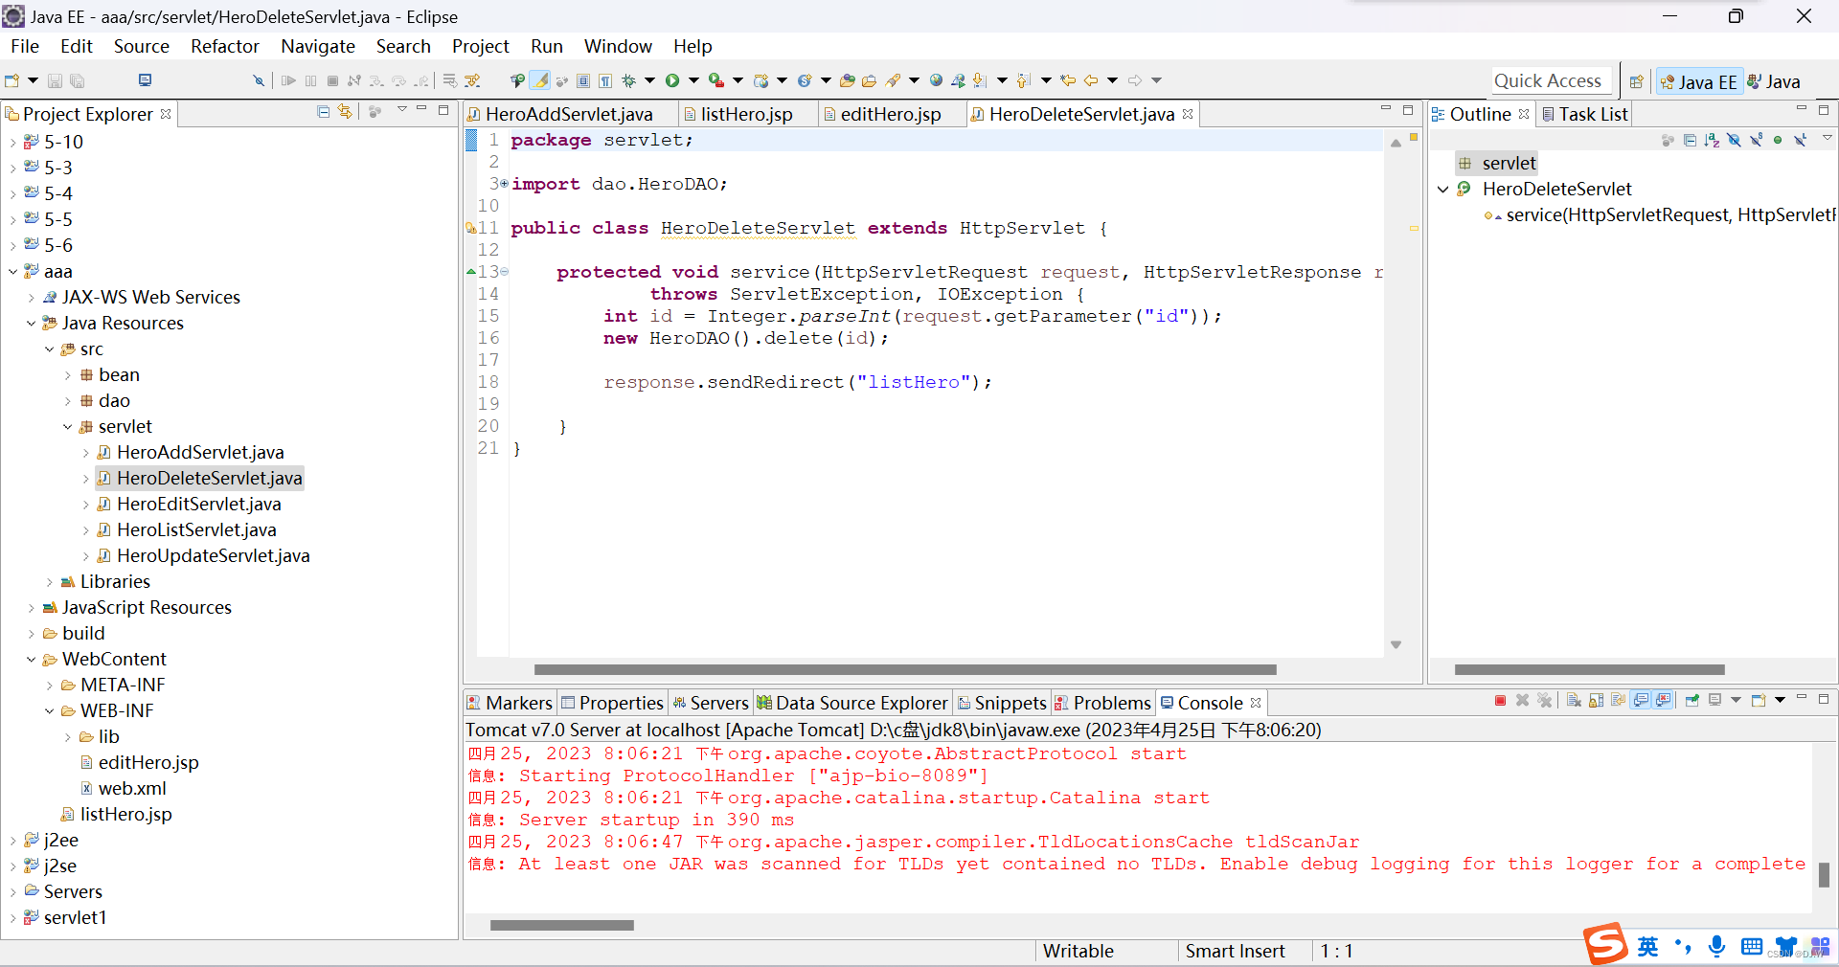Expand the dao package
Image resolution: width=1839 pixels, height=967 pixels.
tap(67, 401)
